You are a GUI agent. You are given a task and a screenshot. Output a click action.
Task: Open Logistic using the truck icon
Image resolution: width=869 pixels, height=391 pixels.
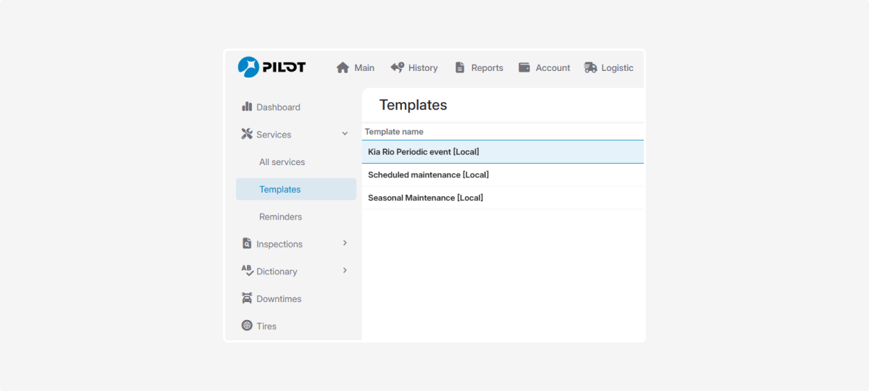coord(590,67)
